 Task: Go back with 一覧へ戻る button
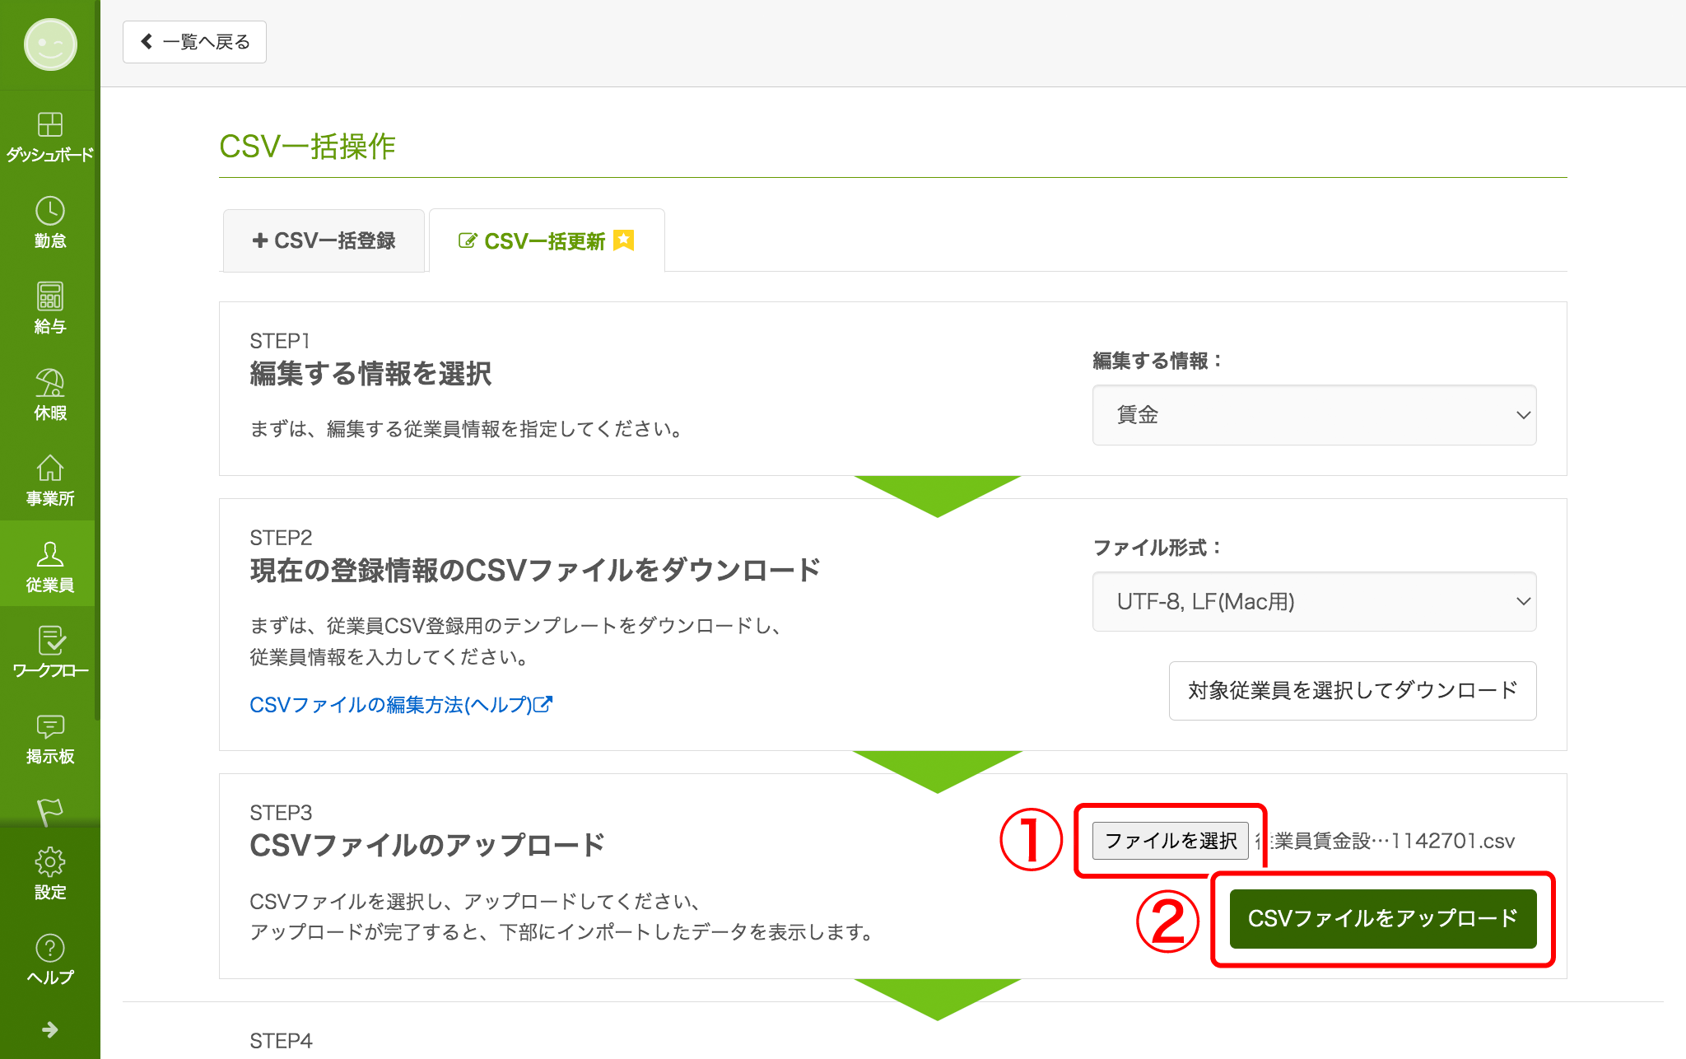point(194,42)
